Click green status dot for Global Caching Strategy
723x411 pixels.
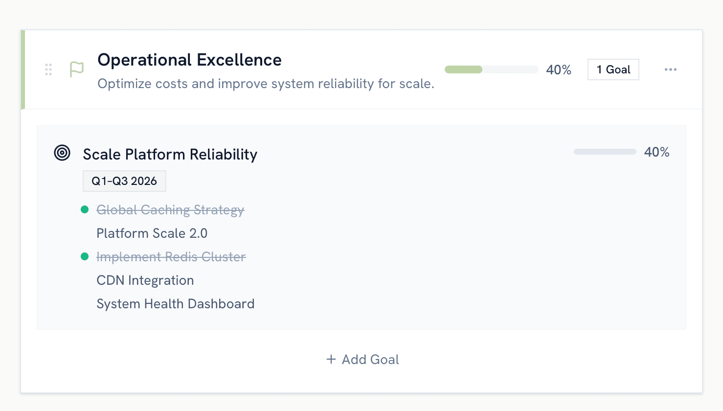click(x=85, y=209)
